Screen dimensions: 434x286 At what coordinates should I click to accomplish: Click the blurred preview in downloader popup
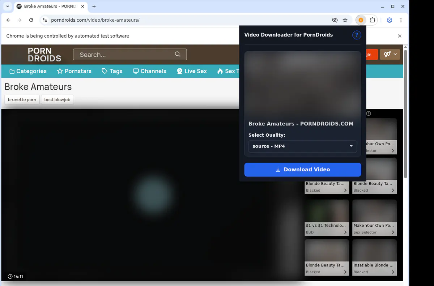303,84
